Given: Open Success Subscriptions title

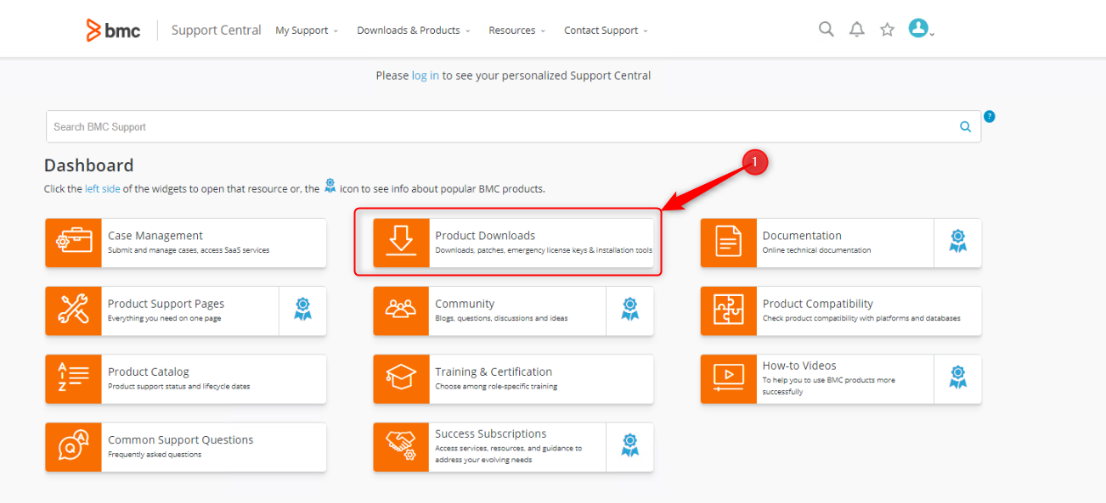Looking at the screenshot, I should pyautogui.click(x=491, y=433).
